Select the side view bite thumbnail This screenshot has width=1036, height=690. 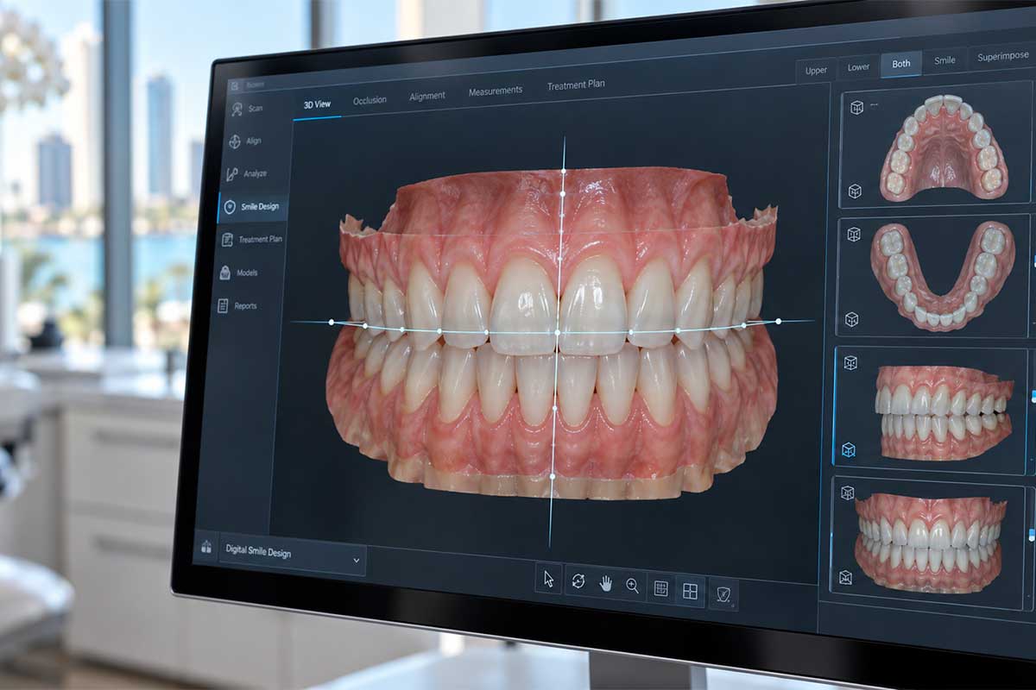click(930, 411)
